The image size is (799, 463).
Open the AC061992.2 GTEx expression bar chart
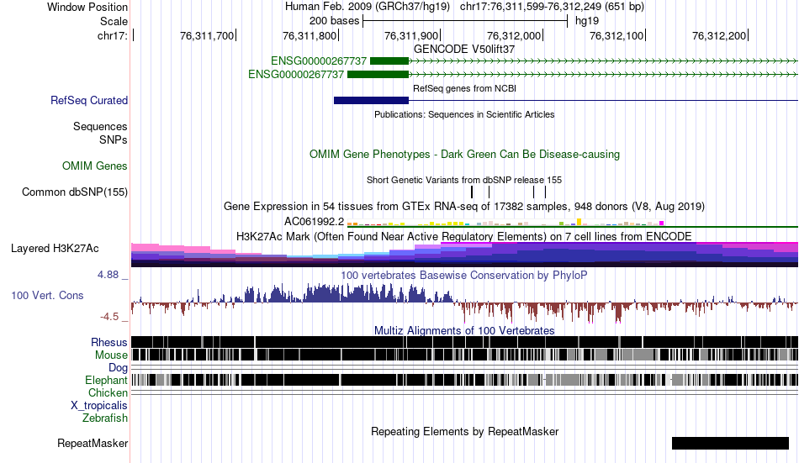click(x=505, y=223)
